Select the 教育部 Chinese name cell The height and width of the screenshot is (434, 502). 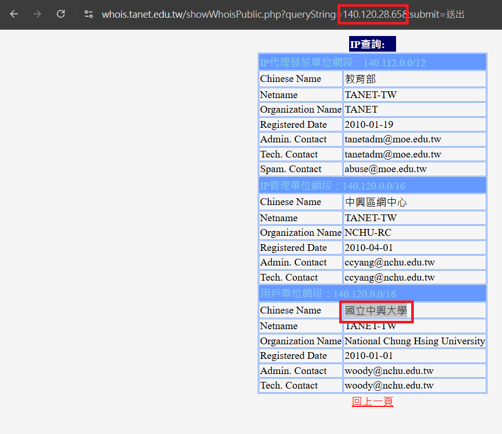point(415,79)
